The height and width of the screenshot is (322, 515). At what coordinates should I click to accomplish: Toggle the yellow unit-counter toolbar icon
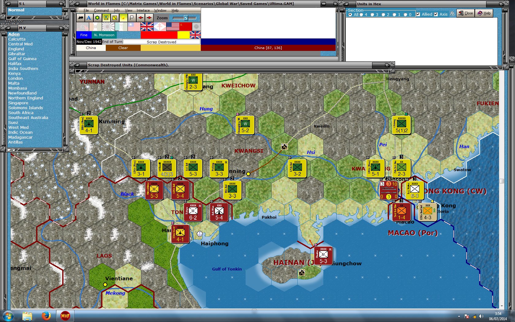[106, 18]
